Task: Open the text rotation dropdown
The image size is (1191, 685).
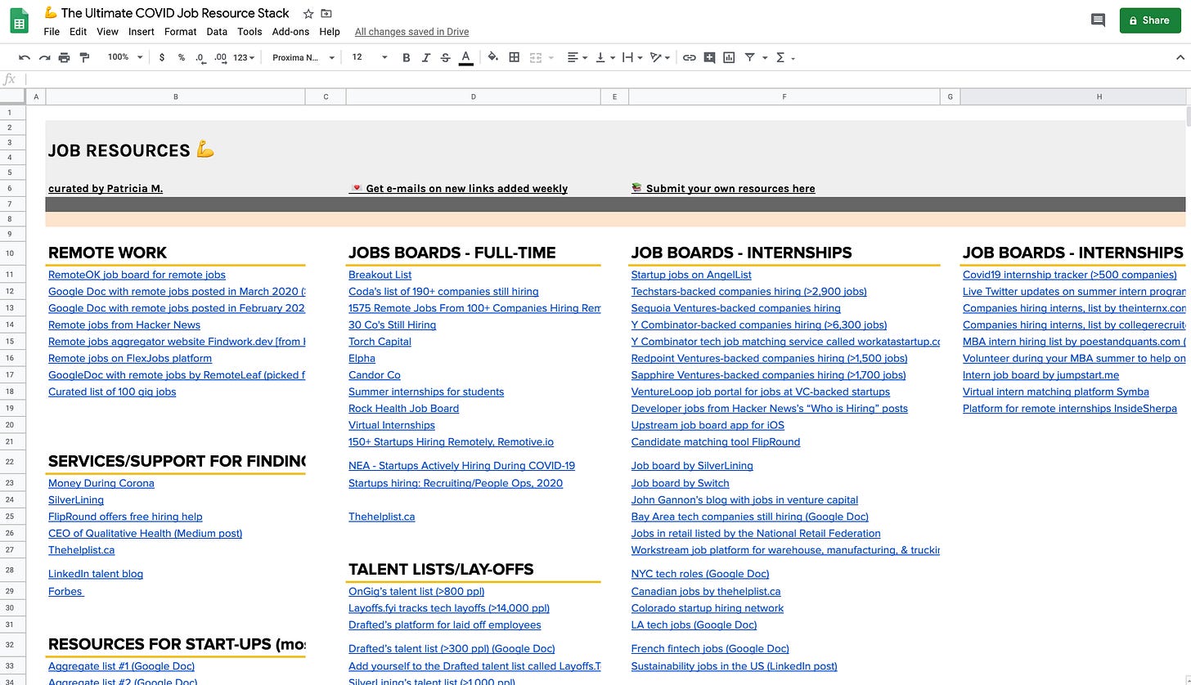Action: [659, 57]
